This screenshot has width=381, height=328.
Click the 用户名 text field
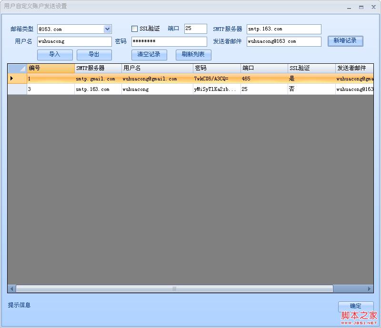[x=74, y=42]
